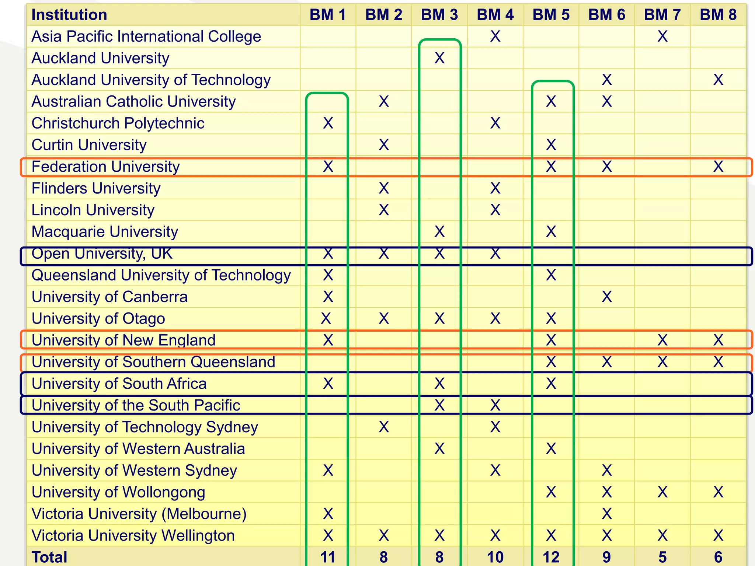Select Victoria University (Melbourne) label
This screenshot has height=566, width=755.
[x=139, y=514]
